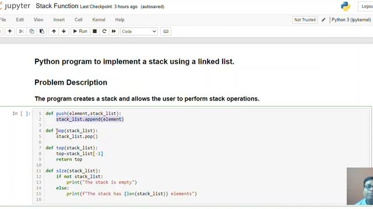
Task: Click the top=stack_list[-1] line
Action: [x=79, y=153]
